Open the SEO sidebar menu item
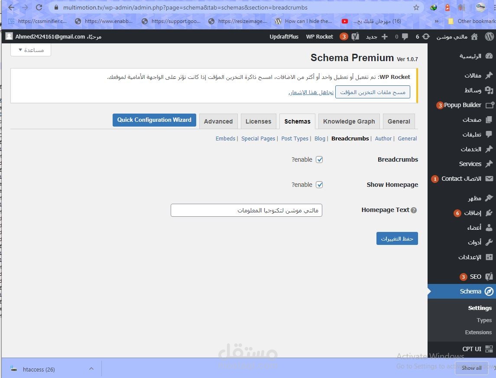Image resolution: width=496 pixels, height=378 pixels. pyautogui.click(x=476, y=277)
